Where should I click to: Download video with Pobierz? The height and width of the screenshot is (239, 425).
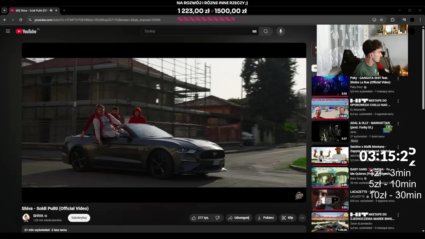point(266,218)
